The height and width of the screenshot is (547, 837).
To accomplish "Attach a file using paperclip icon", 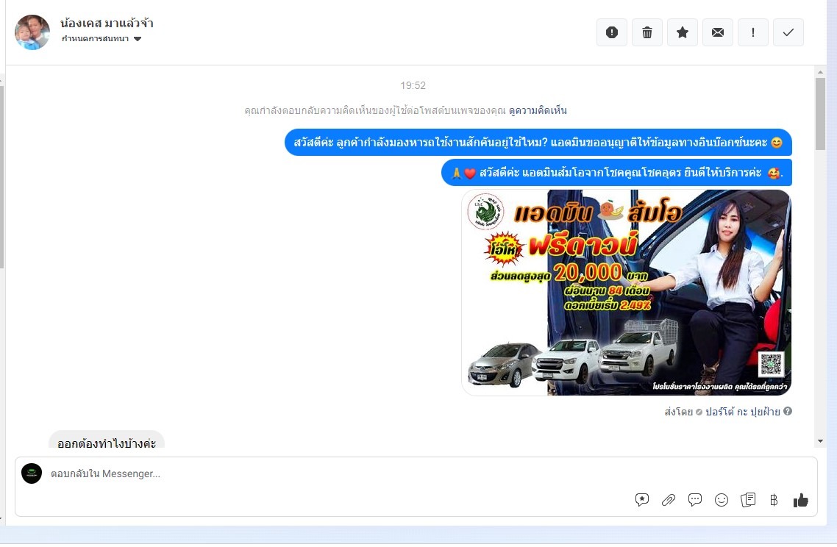I will [669, 500].
